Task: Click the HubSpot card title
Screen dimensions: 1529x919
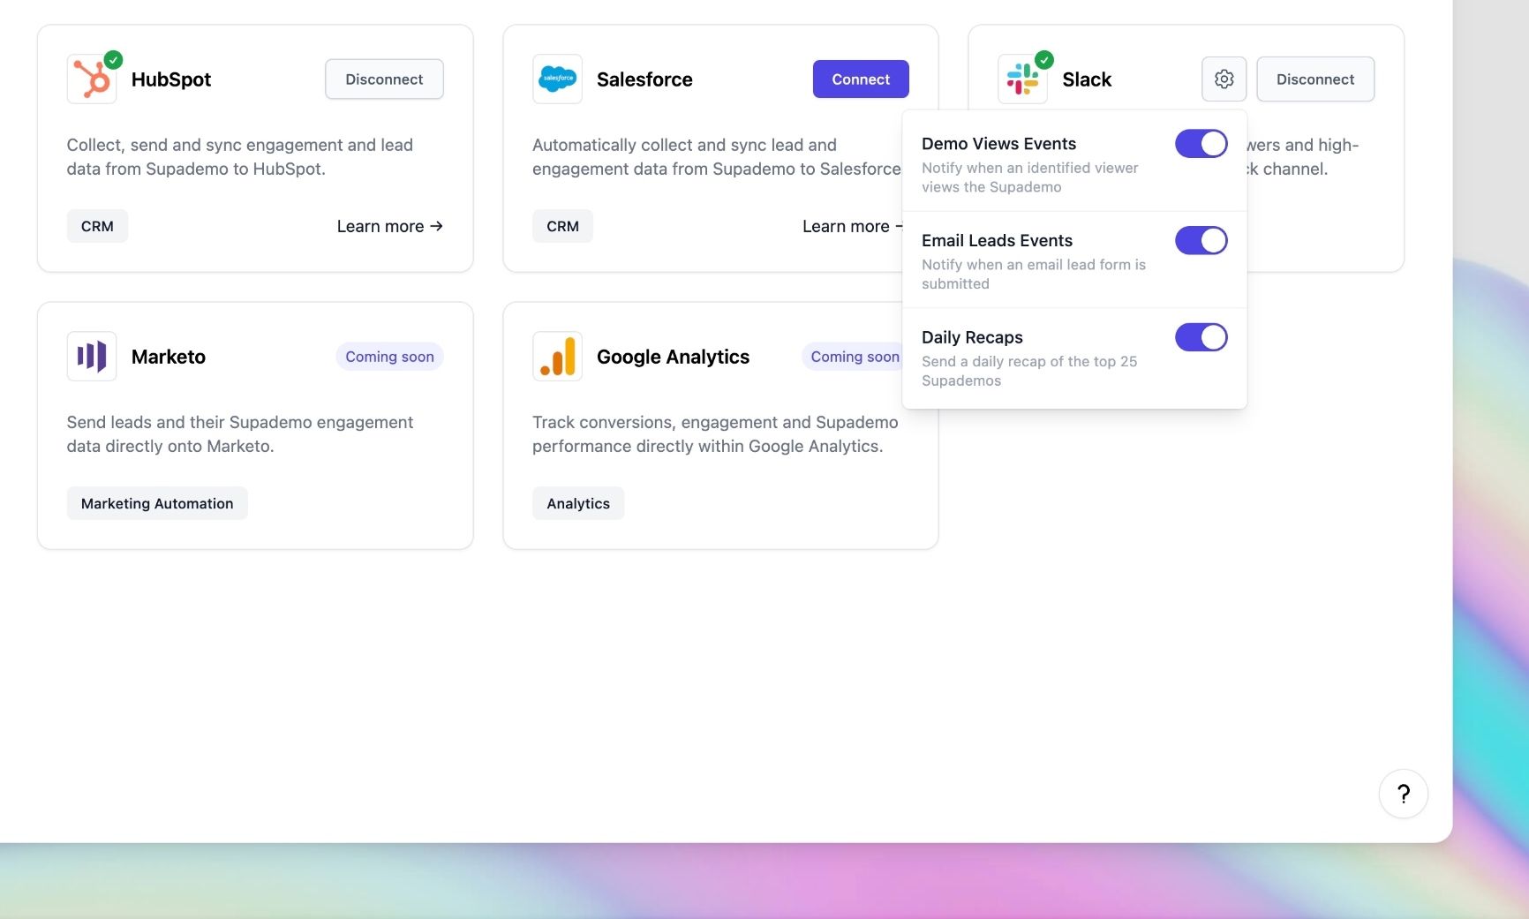Action: 171,79
